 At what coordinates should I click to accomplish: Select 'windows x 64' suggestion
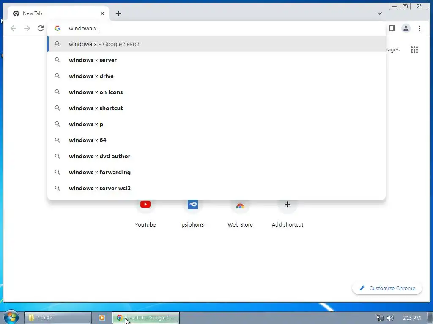point(216,140)
